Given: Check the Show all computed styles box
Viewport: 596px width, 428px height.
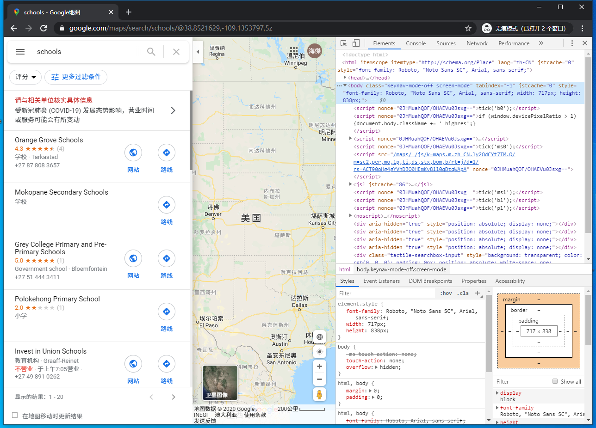Looking at the screenshot, I should pyautogui.click(x=555, y=381).
